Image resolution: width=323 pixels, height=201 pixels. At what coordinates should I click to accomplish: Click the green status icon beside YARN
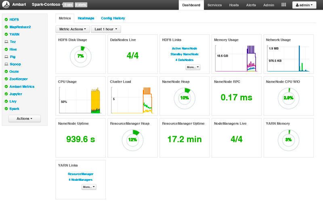tap(6, 34)
